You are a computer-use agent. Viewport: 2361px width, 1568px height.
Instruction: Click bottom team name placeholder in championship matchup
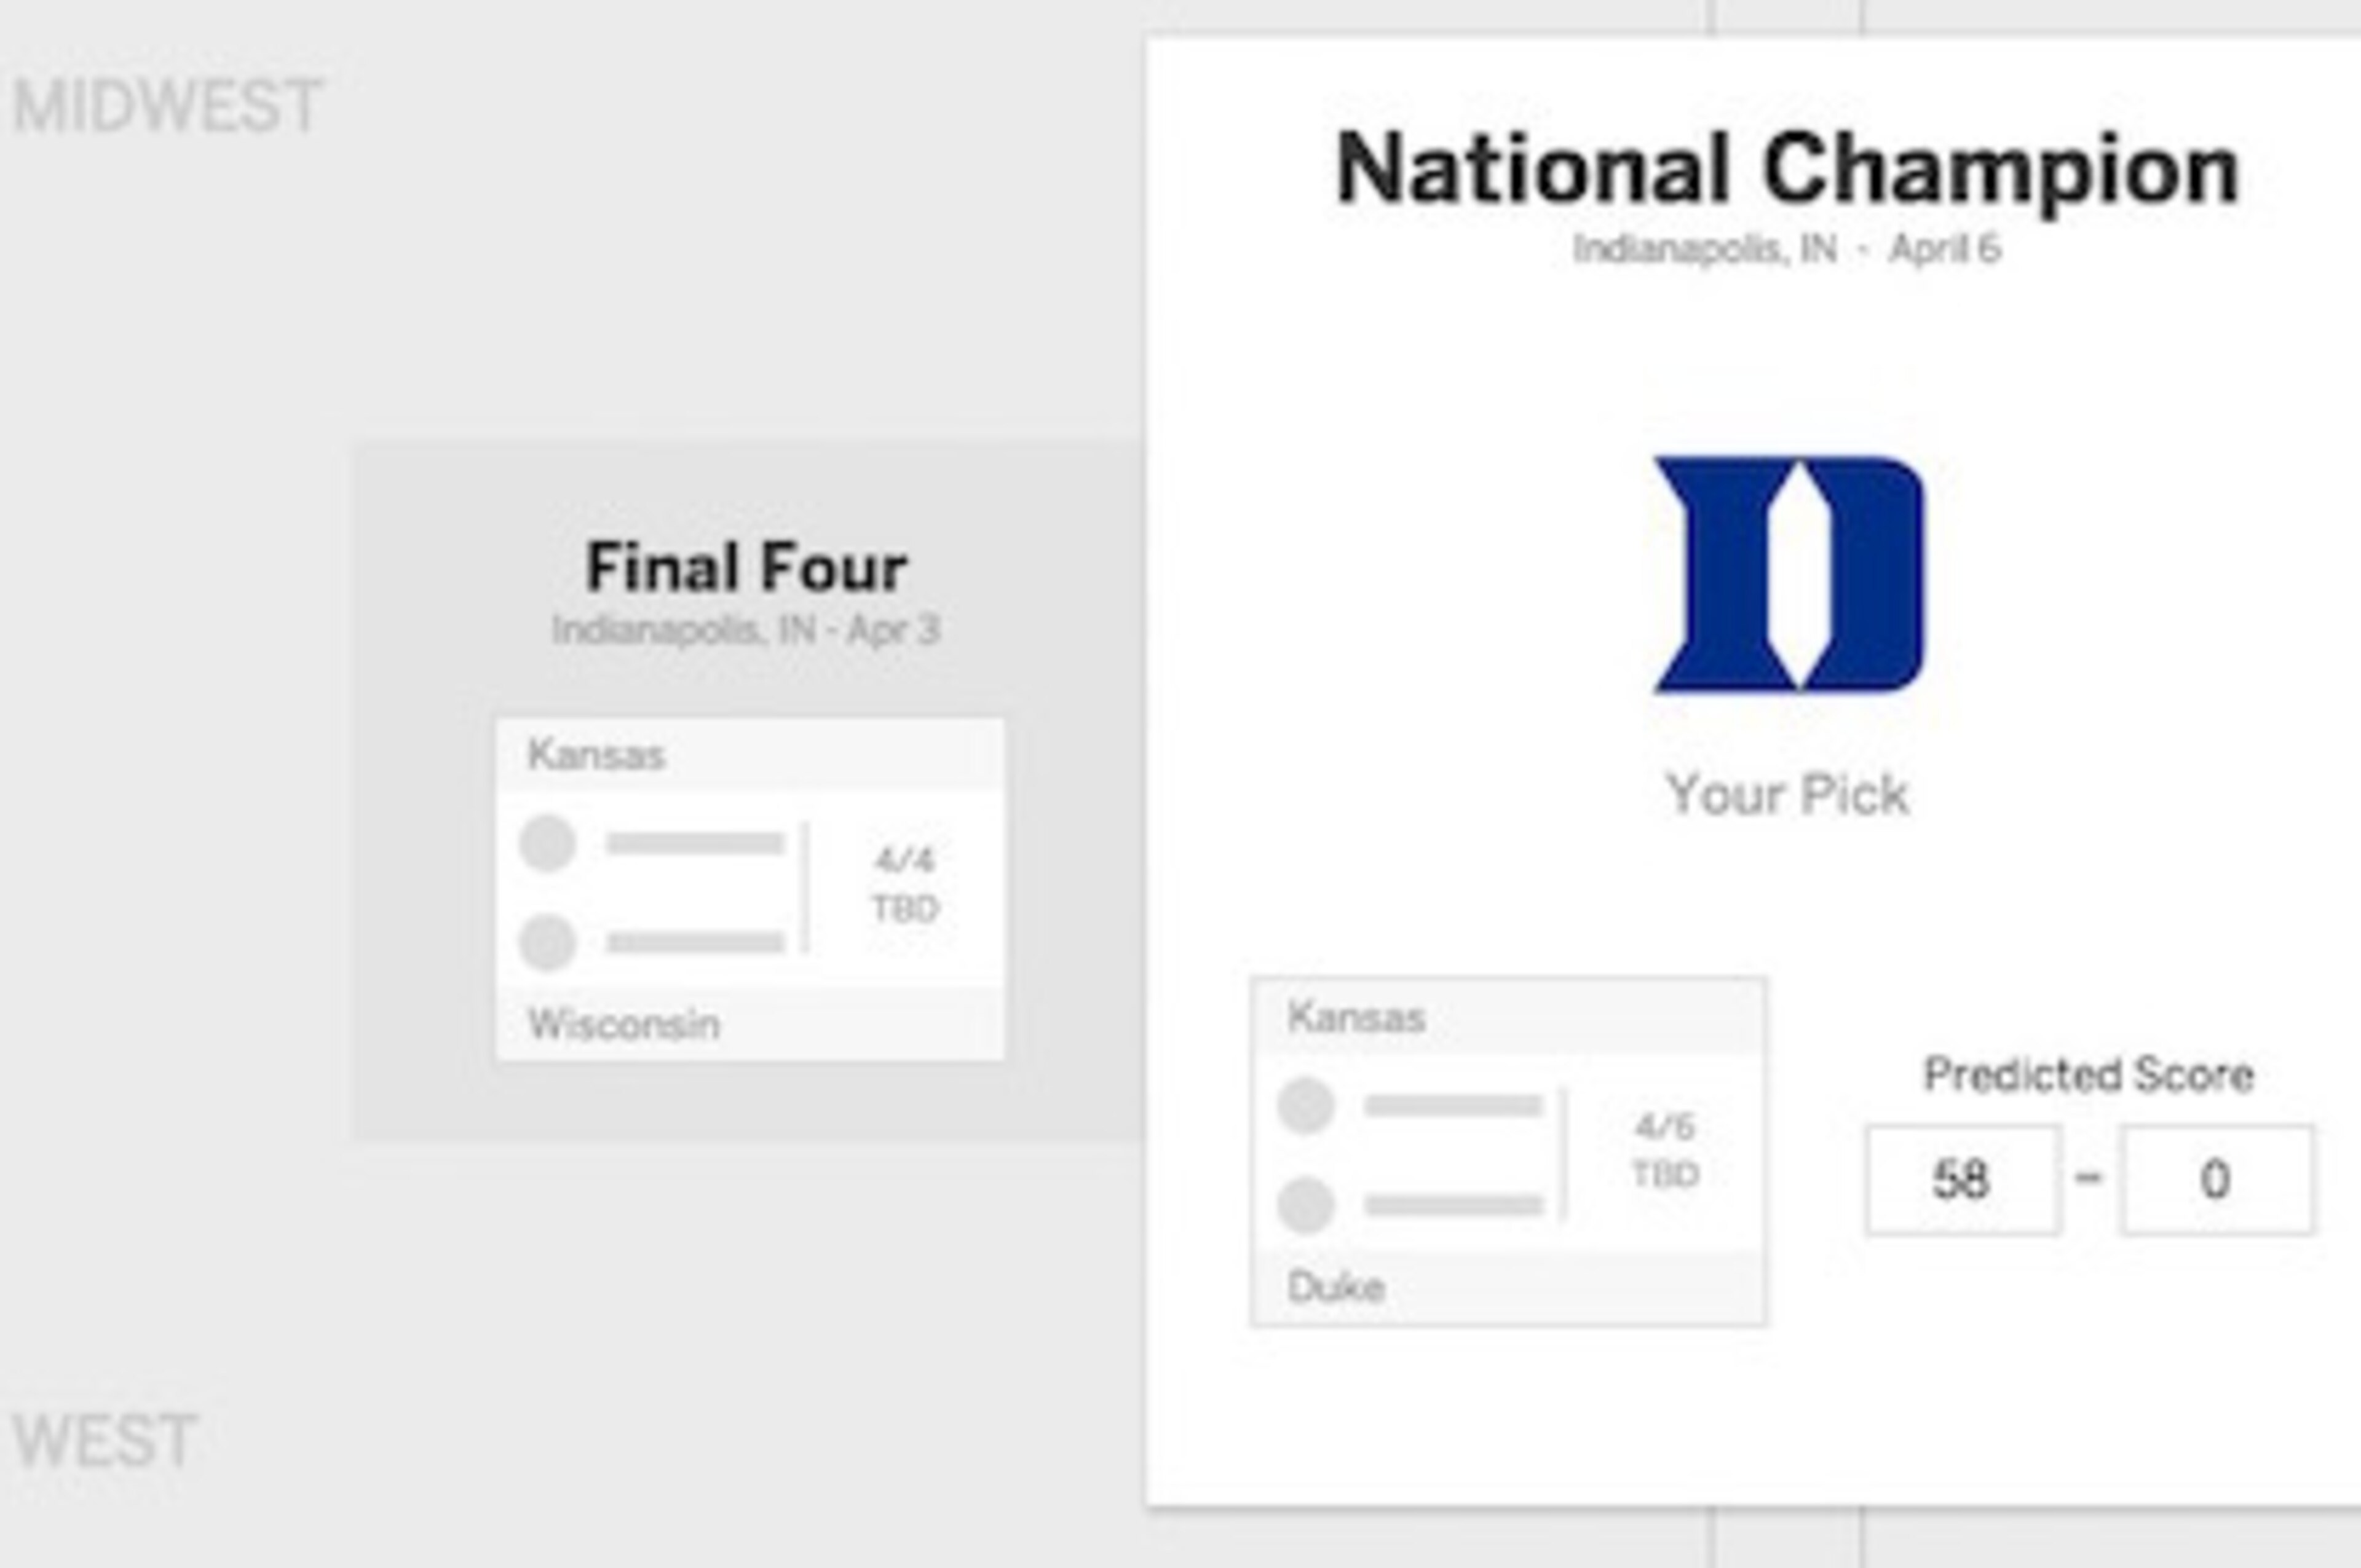1454,1205
